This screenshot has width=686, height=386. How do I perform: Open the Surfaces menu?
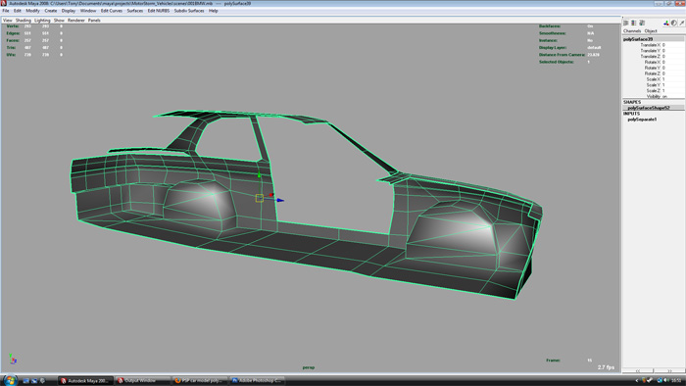pos(135,11)
